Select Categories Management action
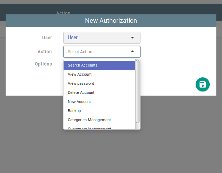Viewport: 222px width, 173px height. click(x=99, y=120)
